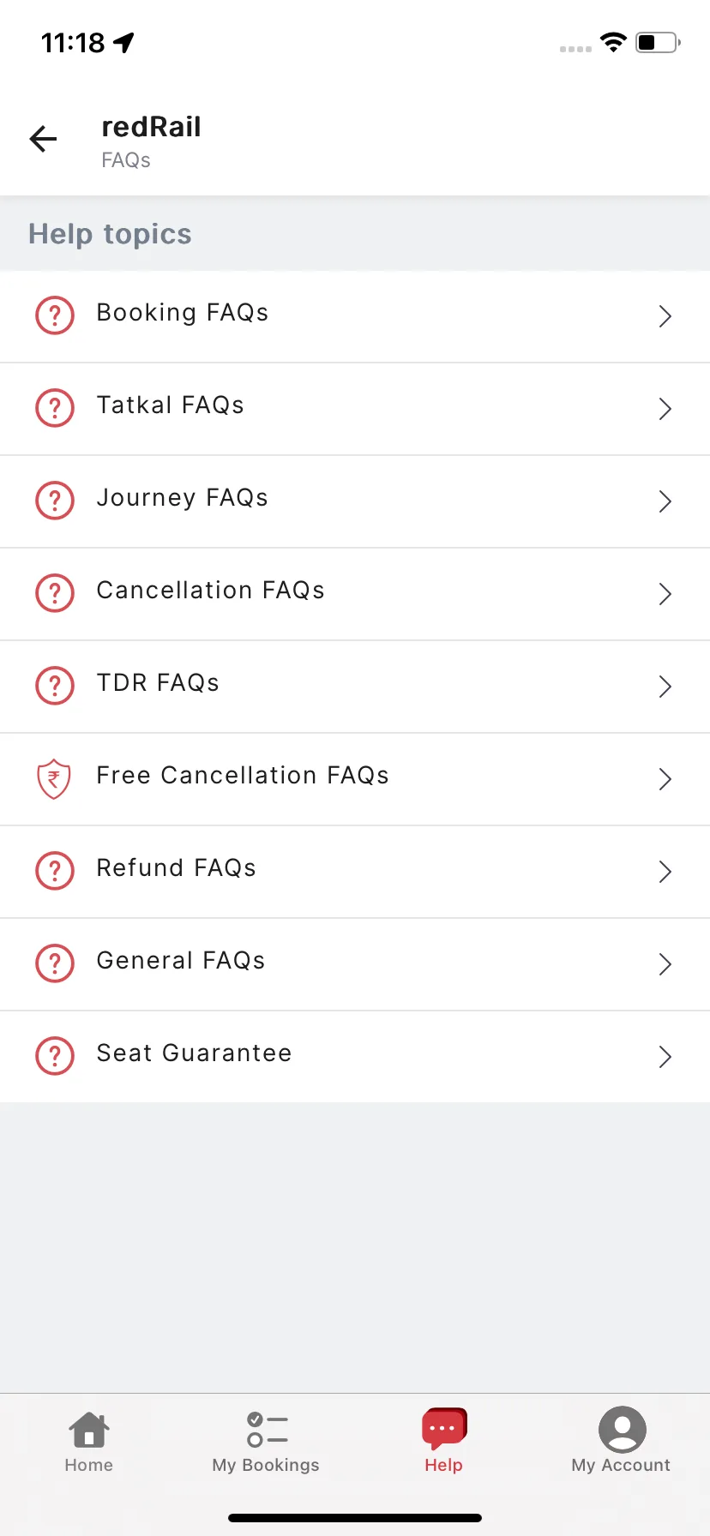Open the My Account profile icon
The width and height of the screenshot is (710, 1536).
pos(622,1429)
